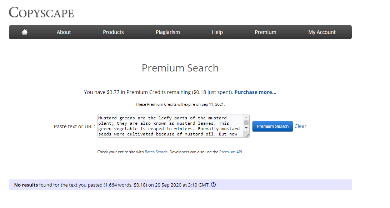390x208 pixels.
Task: Click the Premium Search button
Action: [x=272, y=127]
